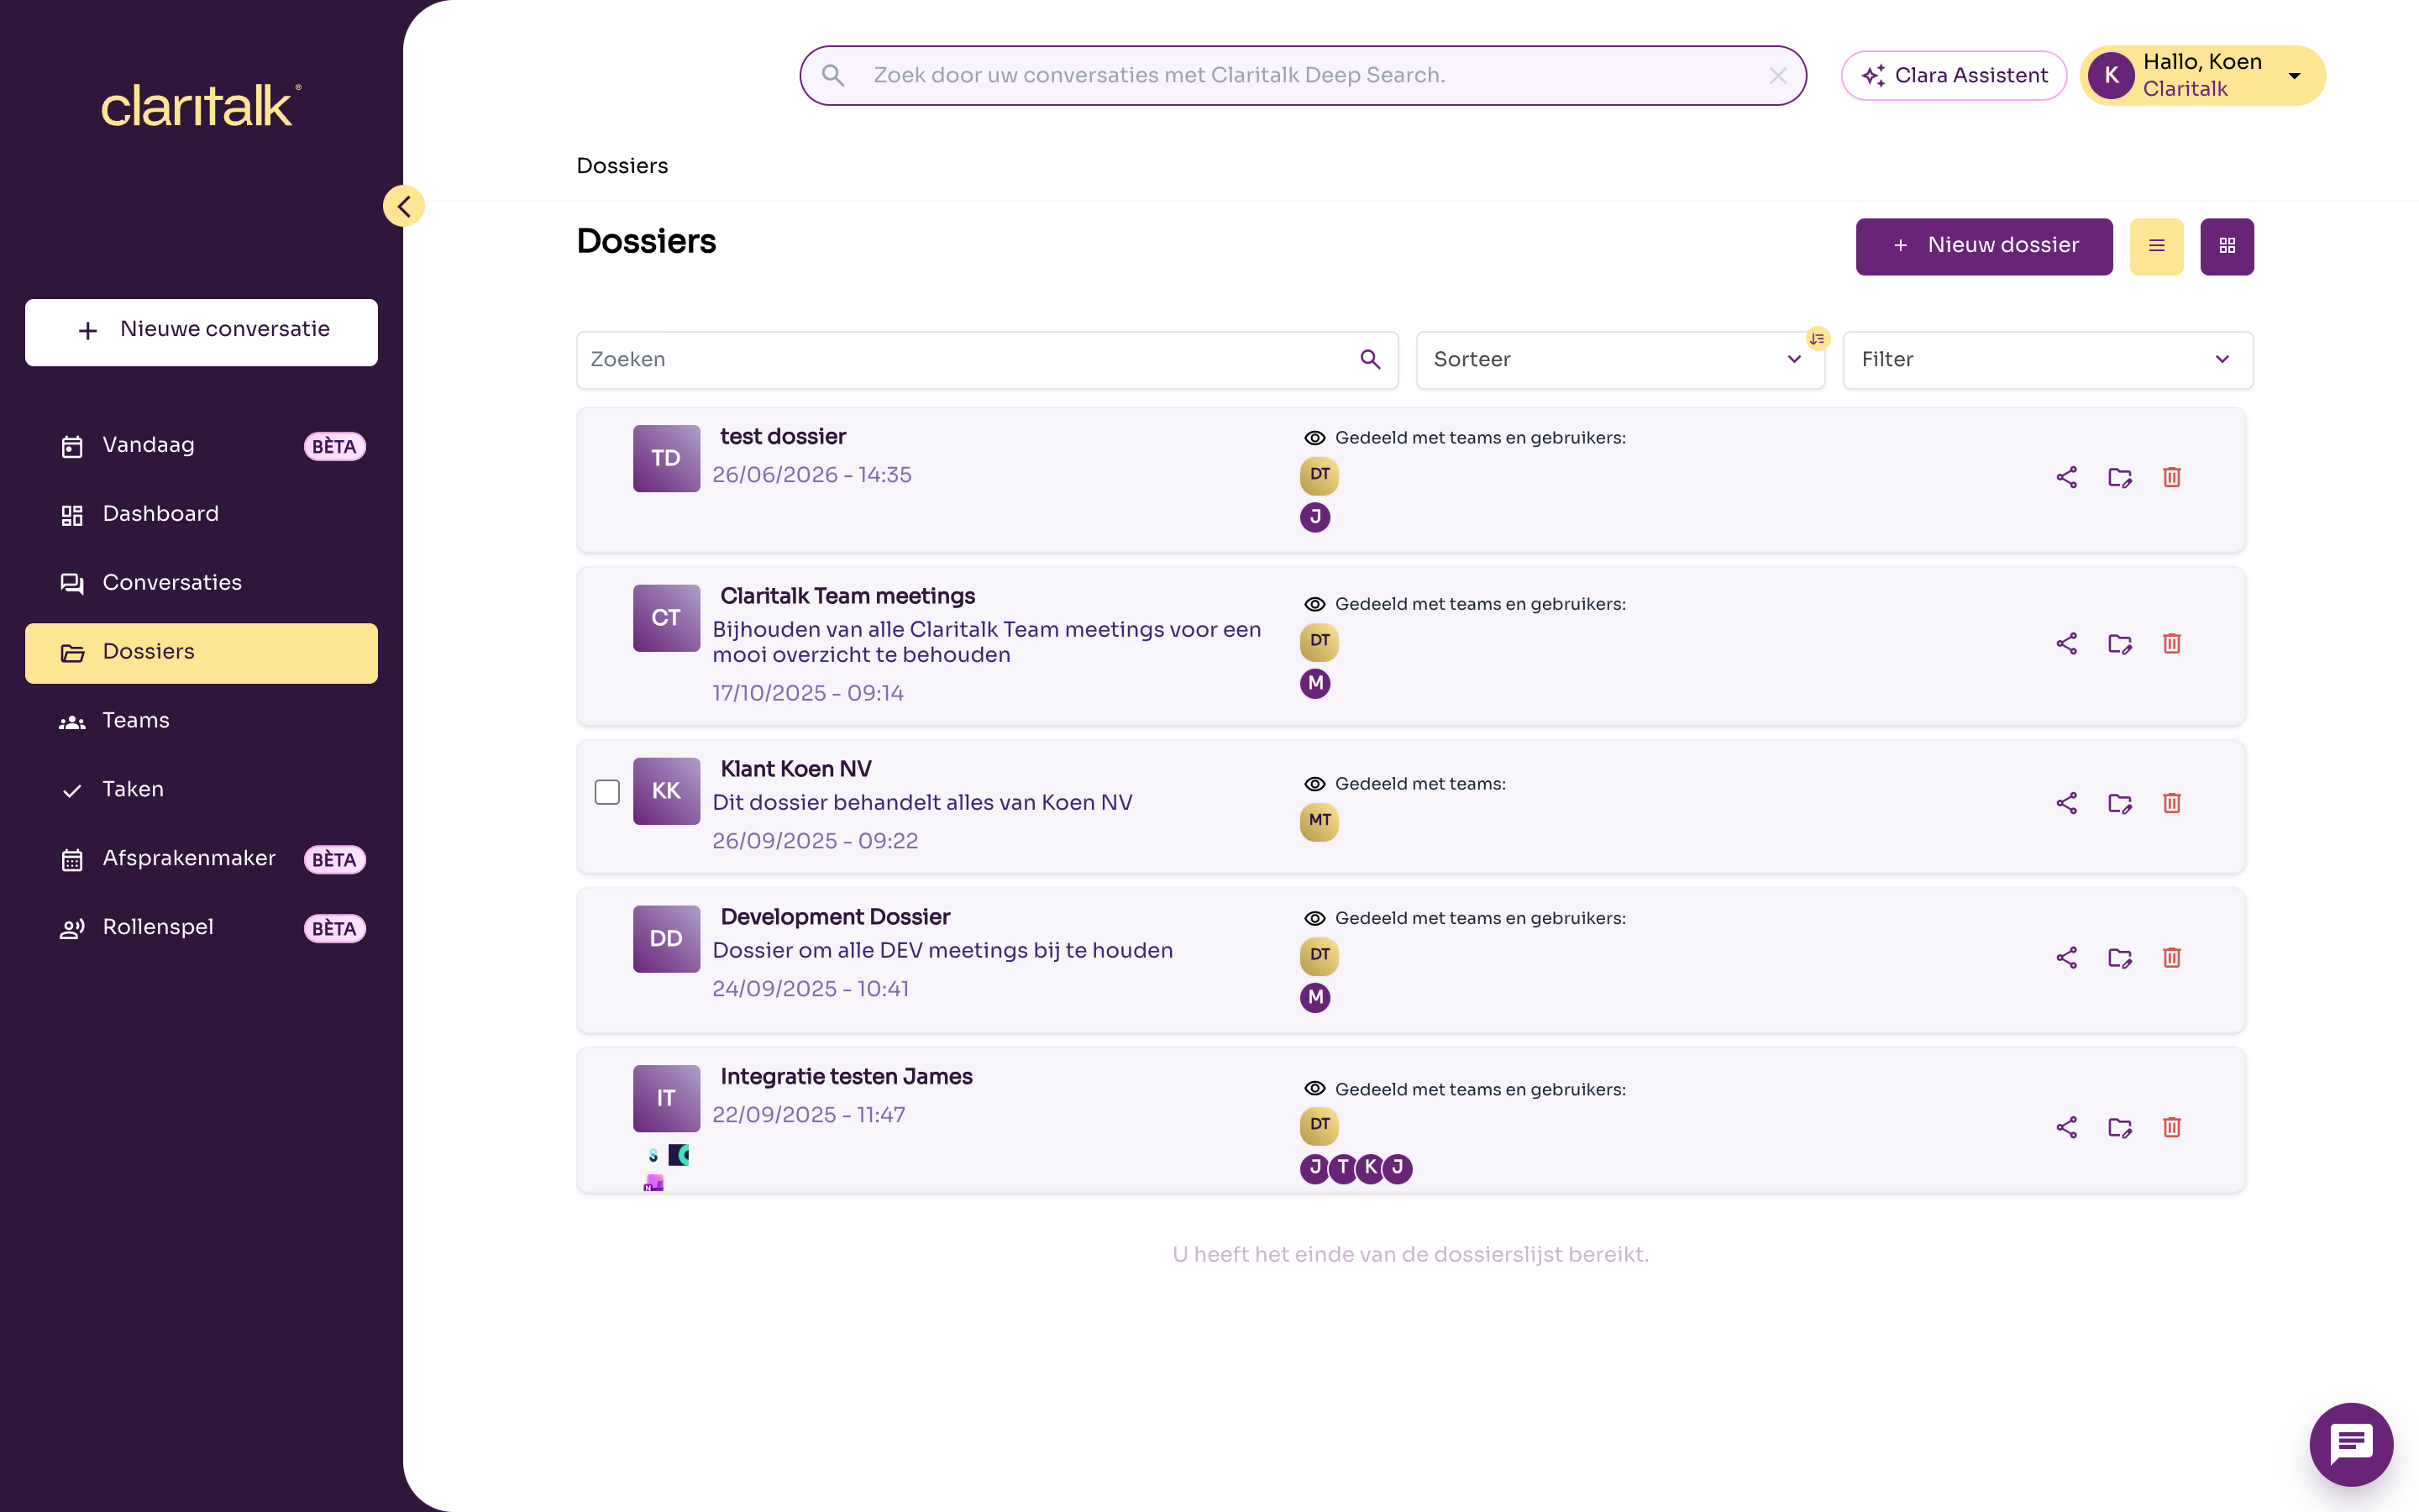Image resolution: width=2419 pixels, height=1512 pixels.
Task: Clear the Deep Search field
Action: pos(1777,75)
